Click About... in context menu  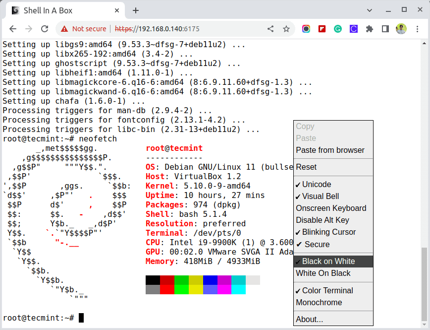[x=309, y=320]
